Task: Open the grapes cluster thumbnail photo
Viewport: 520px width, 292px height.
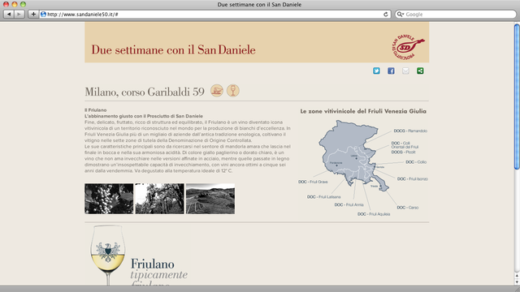Action: [109, 199]
